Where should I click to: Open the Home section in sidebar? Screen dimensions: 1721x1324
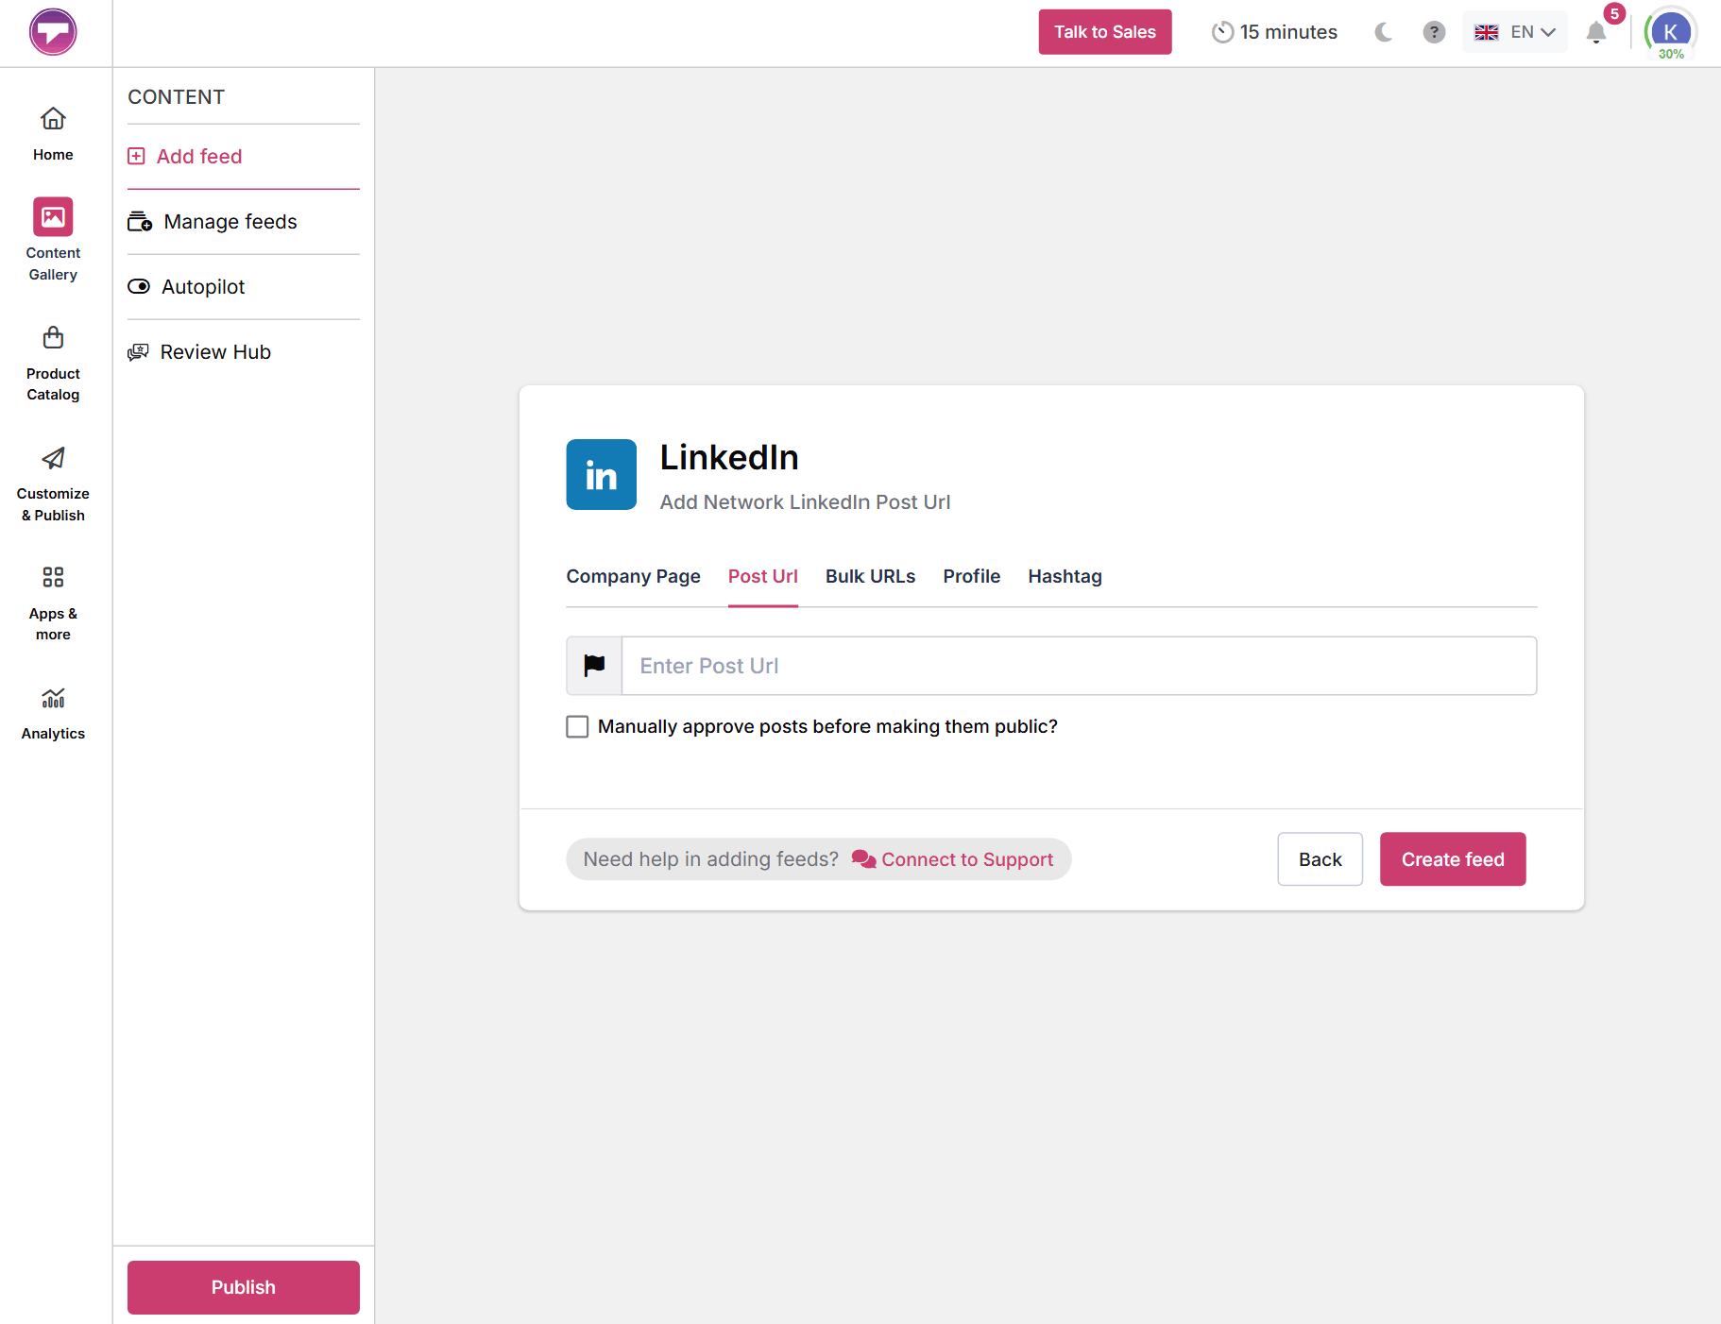click(x=53, y=134)
